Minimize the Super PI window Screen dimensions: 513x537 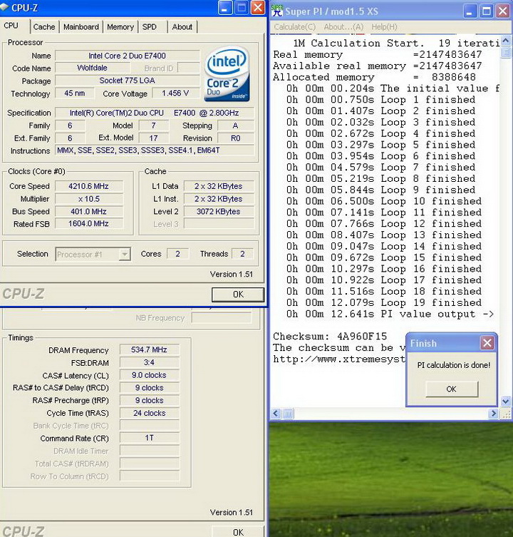pyautogui.click(x=470, y=11)
